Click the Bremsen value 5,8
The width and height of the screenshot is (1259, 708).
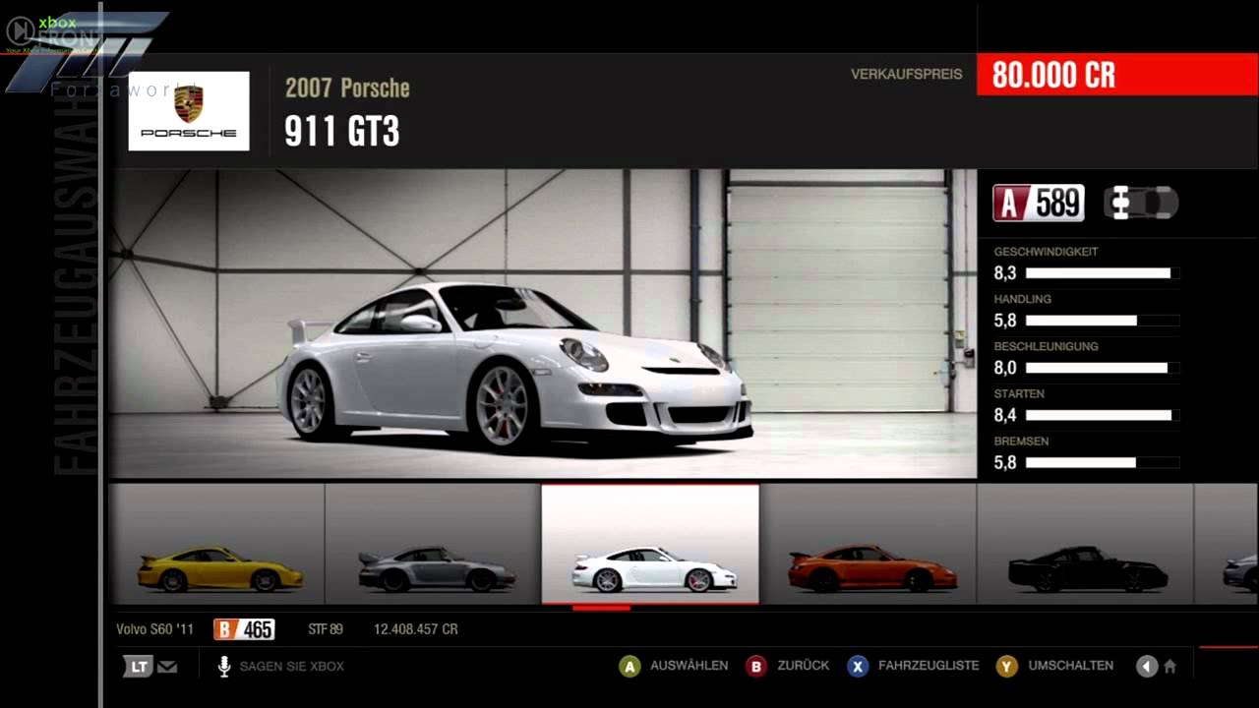point(1005,462)
